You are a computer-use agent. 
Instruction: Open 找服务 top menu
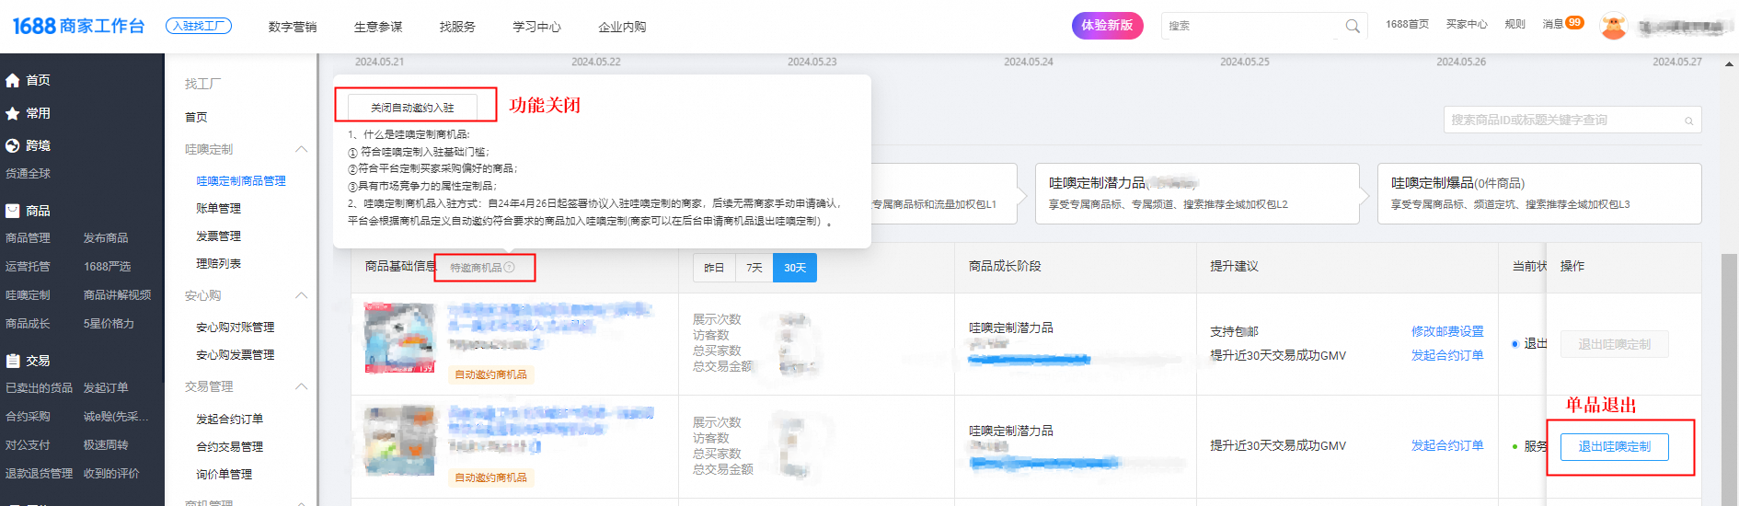(x=457, y=27)
